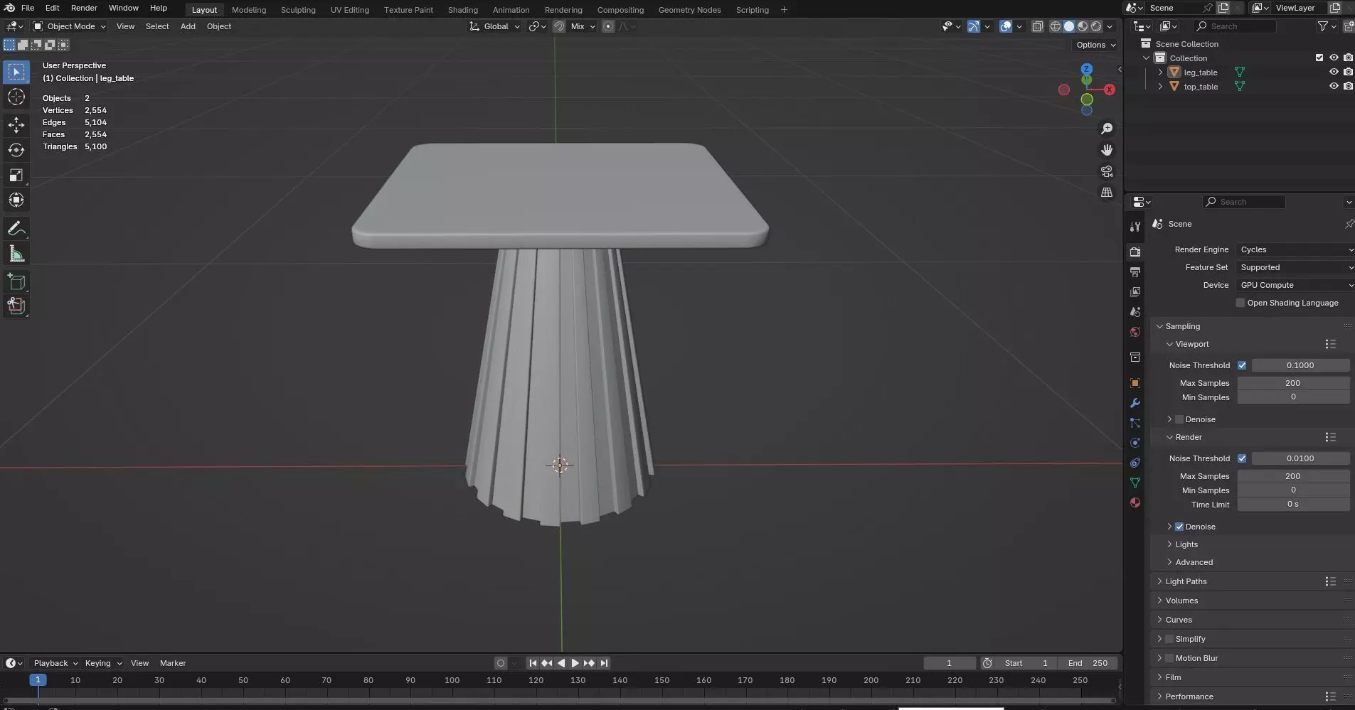Open the Physics properties tab

pyautogui.click(x=1135, y=443)
